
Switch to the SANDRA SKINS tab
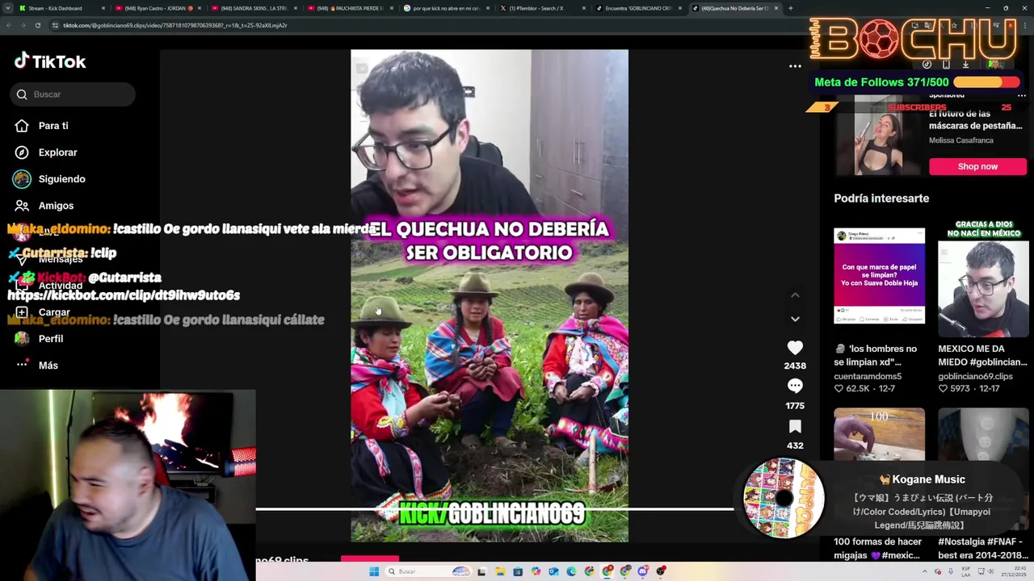pos(254,8)
